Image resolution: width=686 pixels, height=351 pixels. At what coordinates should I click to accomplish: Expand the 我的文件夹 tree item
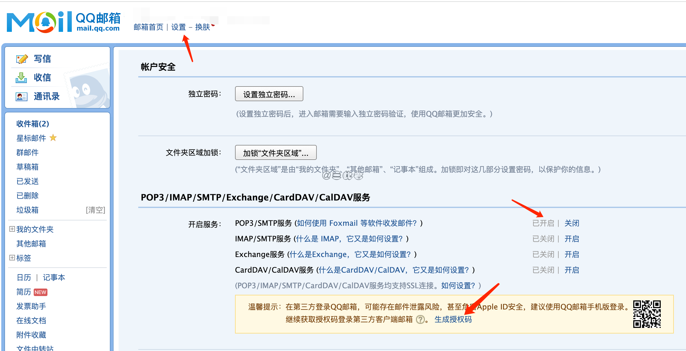[12, 229]
